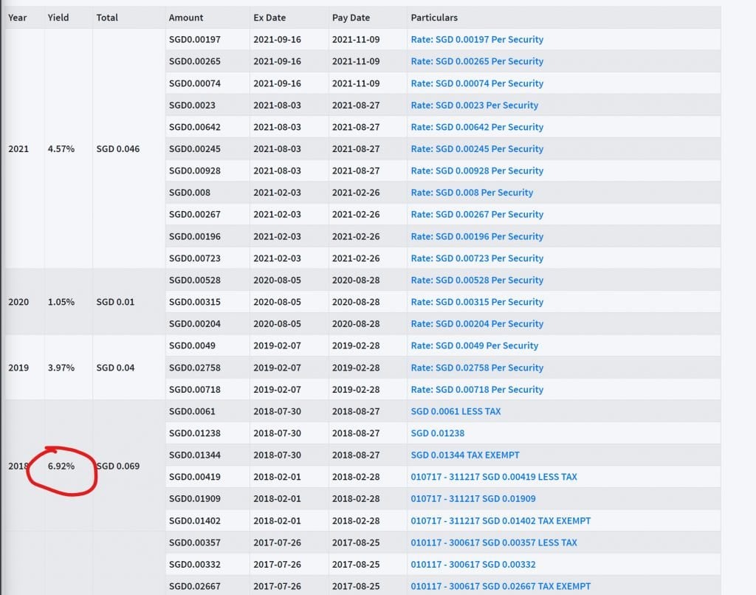The width and height of the screenshot is (756, 595).
Task: Open "010717 - 311217 SGD 0.00419 LESS TAX" link
Action: 494,477
